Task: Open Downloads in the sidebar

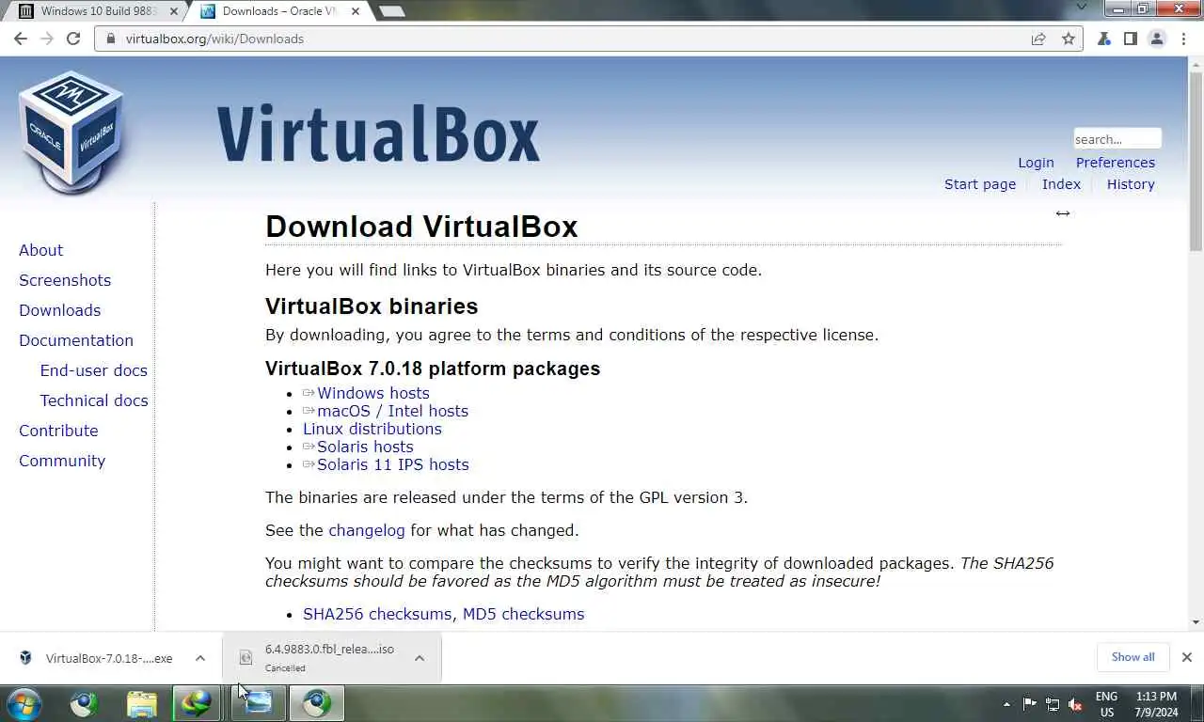Action: coord(59,310)
